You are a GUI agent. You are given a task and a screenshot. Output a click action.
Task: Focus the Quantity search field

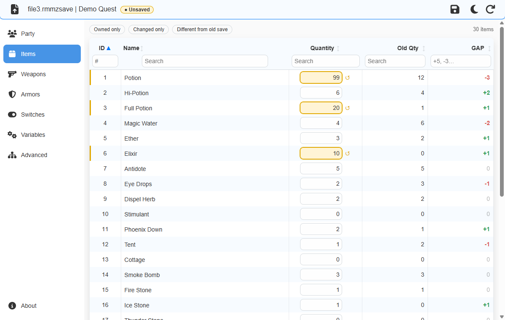click(x=326, y=61)
